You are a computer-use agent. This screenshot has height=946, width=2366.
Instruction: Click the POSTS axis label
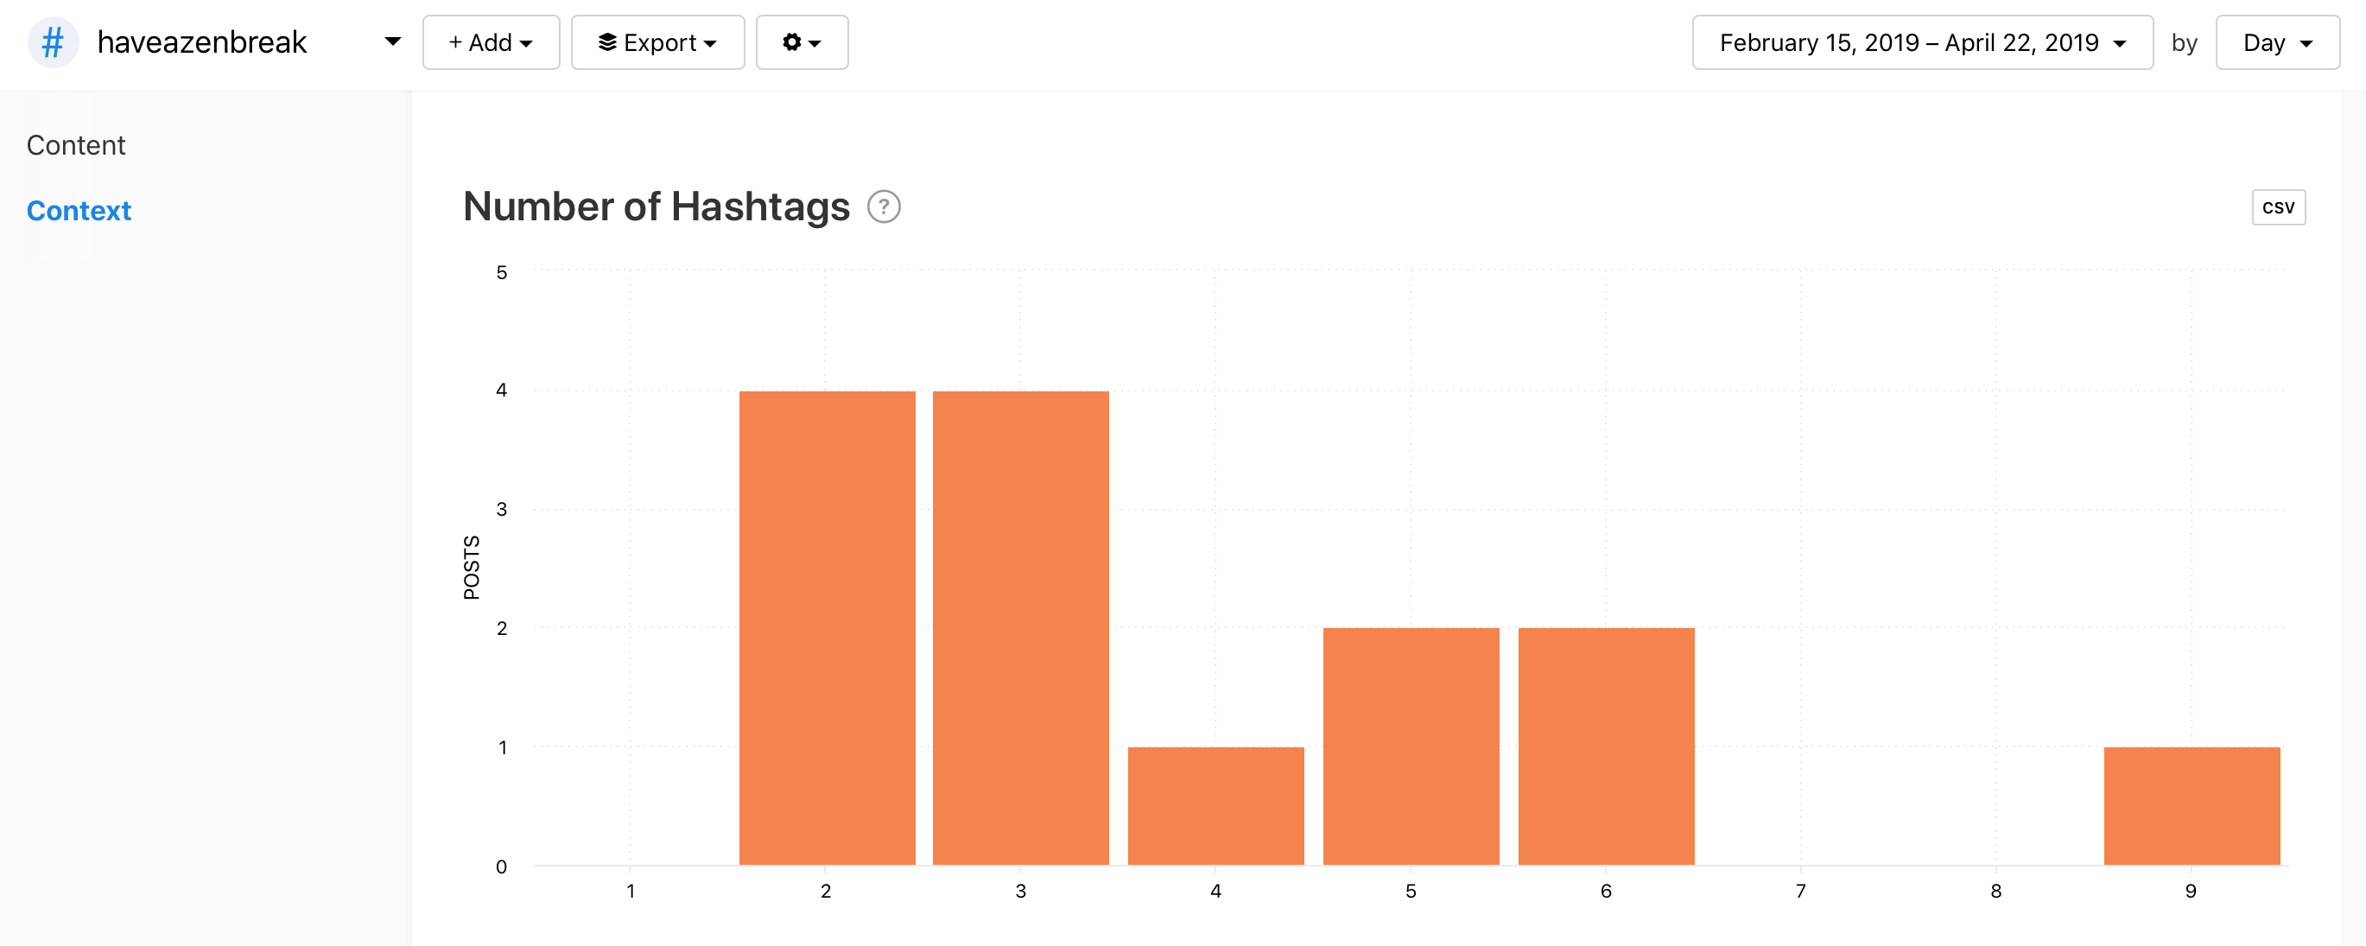point(471,568)
